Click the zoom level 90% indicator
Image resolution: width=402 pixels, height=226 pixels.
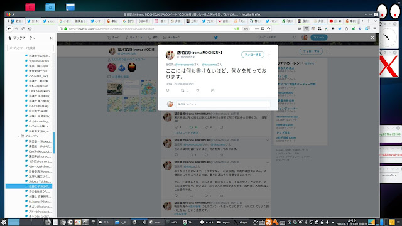coord(246,29)
